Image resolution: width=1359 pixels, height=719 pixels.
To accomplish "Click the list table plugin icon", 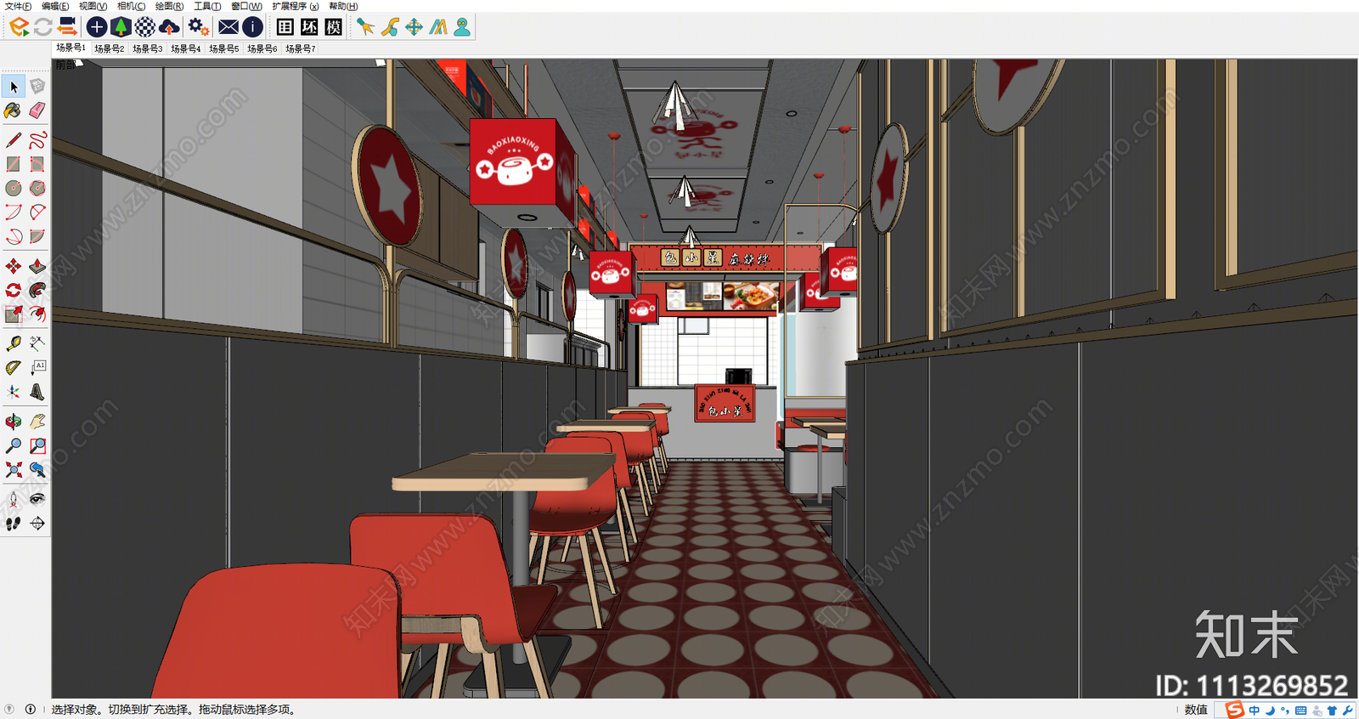I will pyautogui.click(x=285, y=27).
